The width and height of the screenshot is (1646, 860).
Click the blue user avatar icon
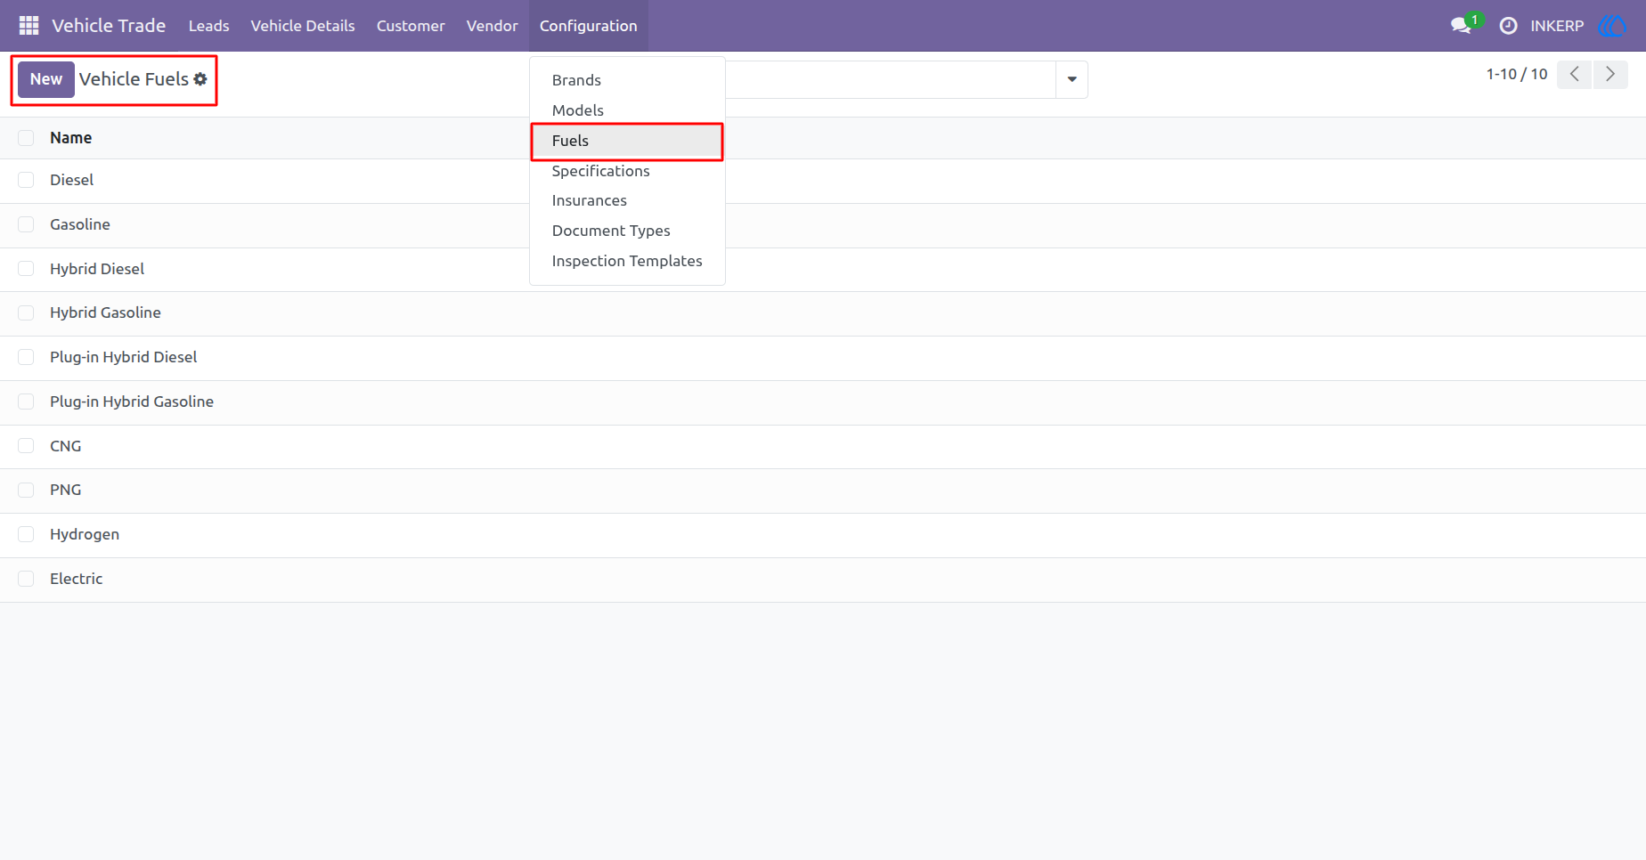1613,26
